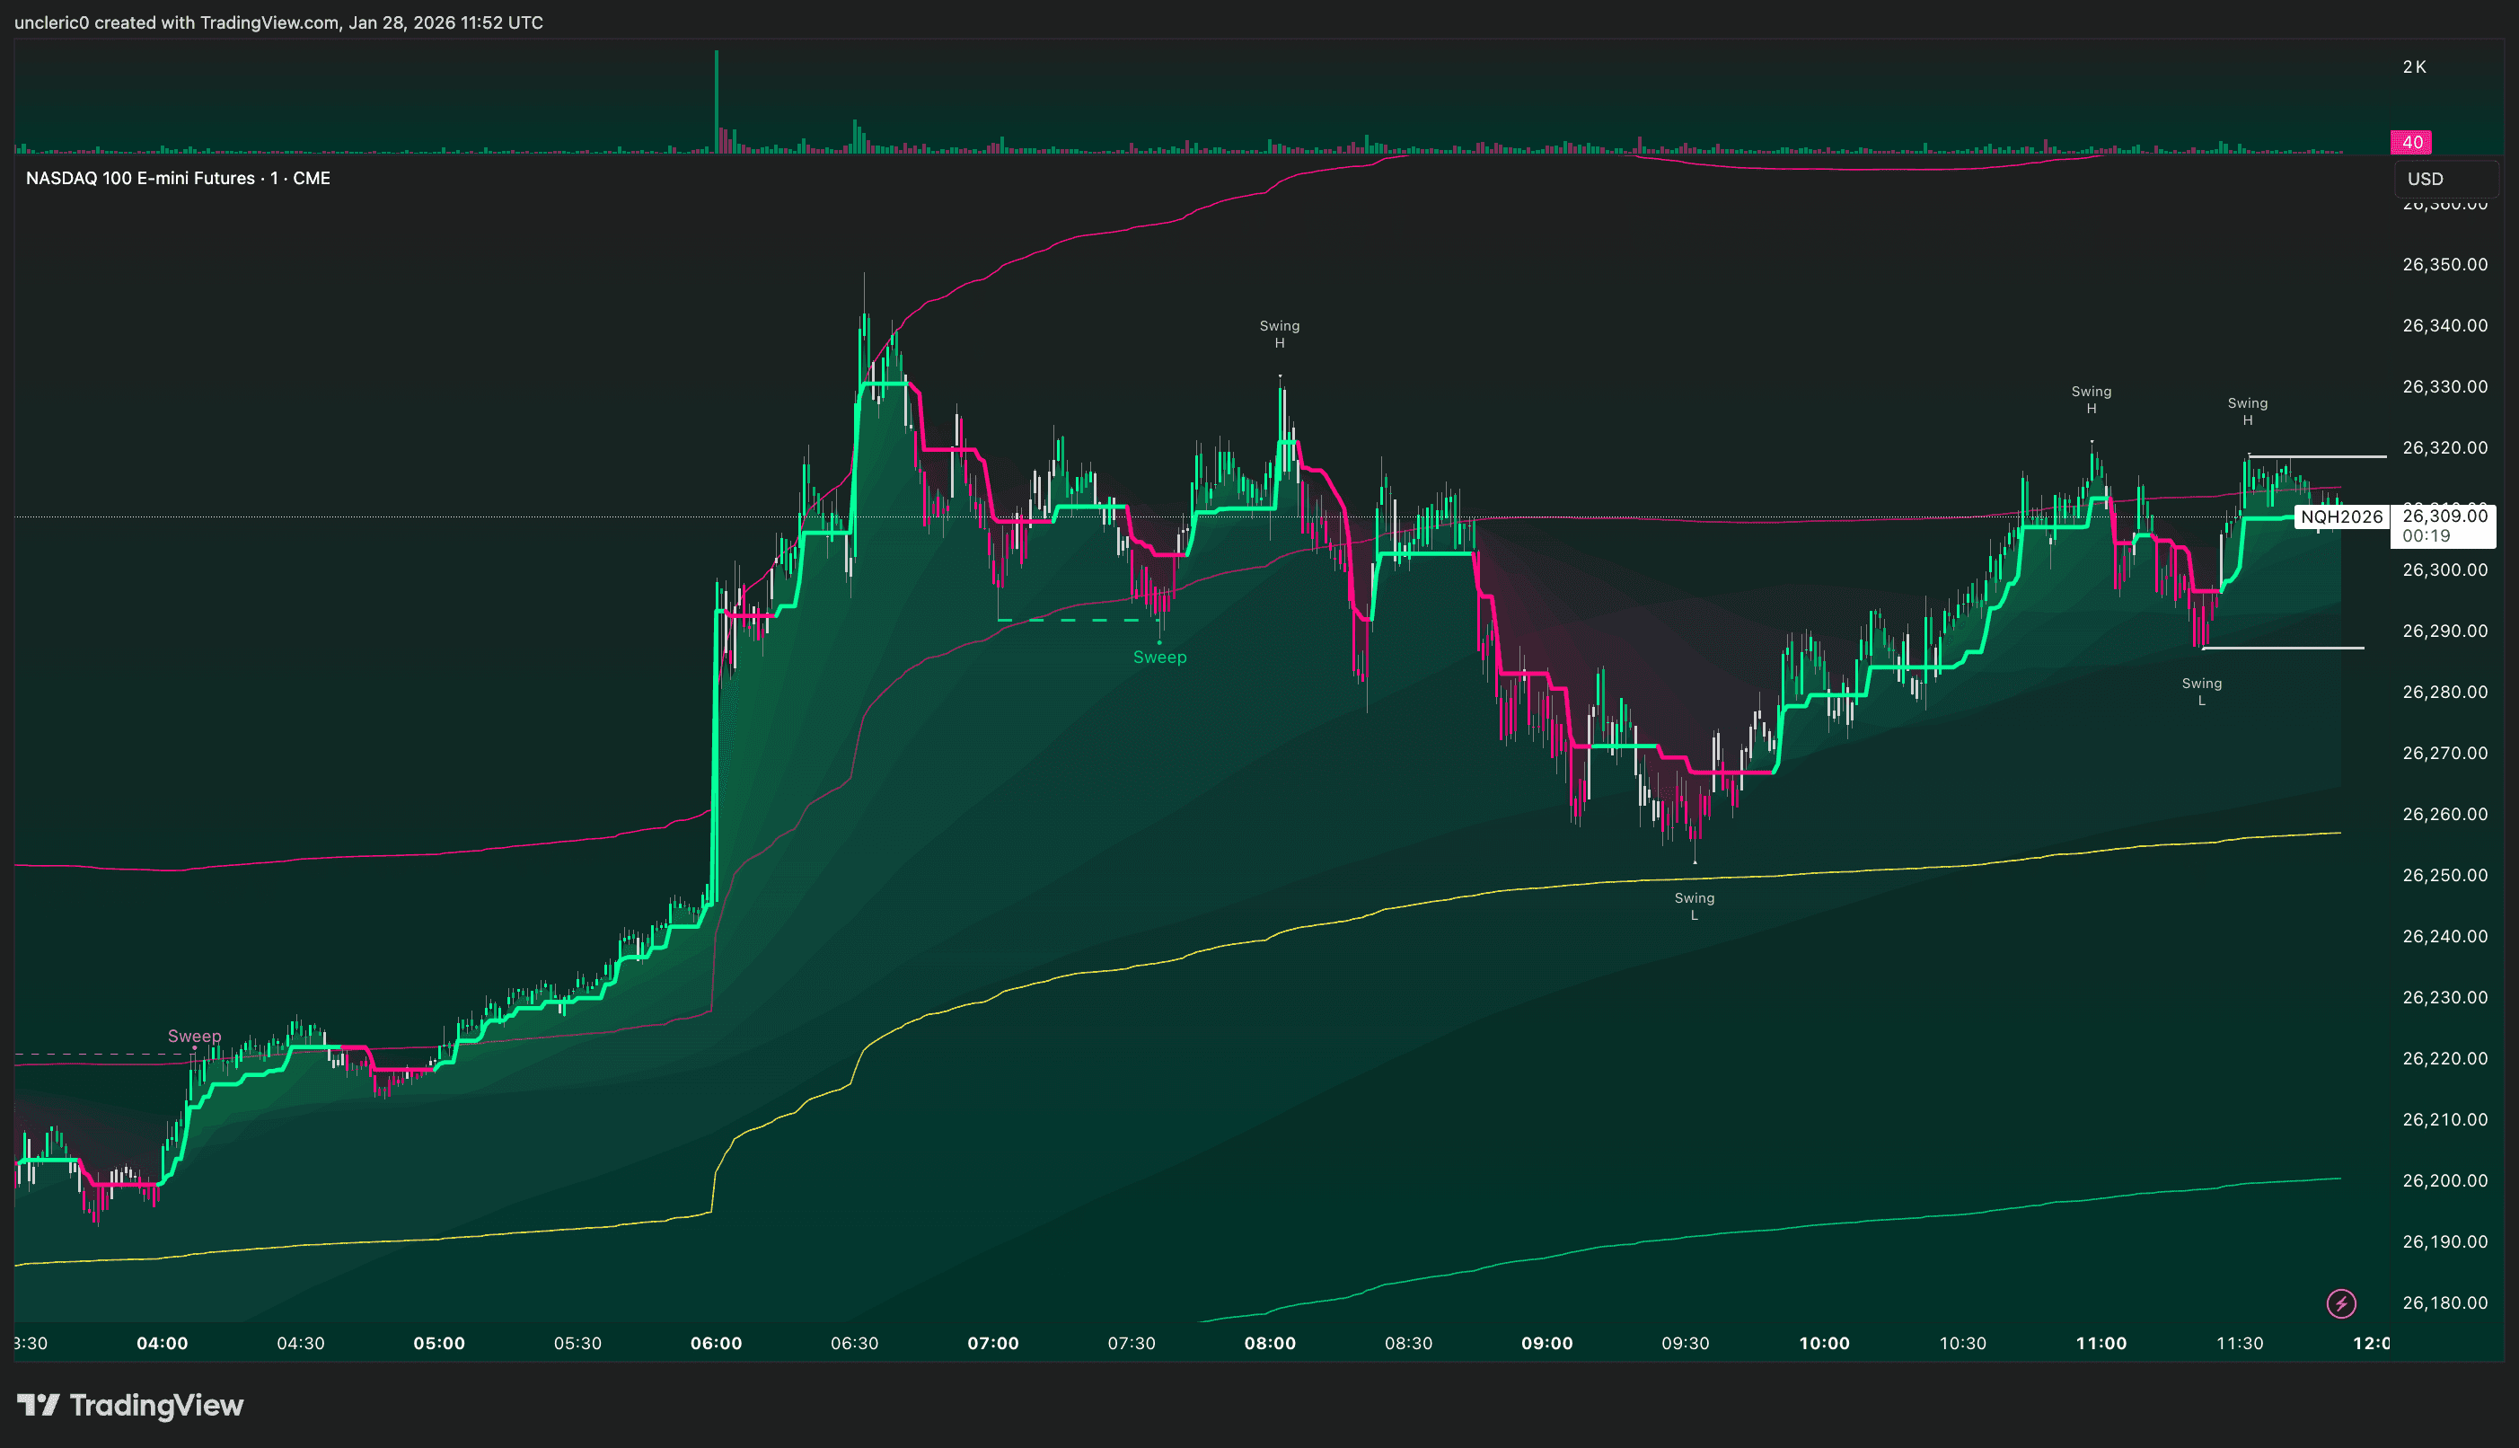Click the Swing L label near 09:30

1694,906
